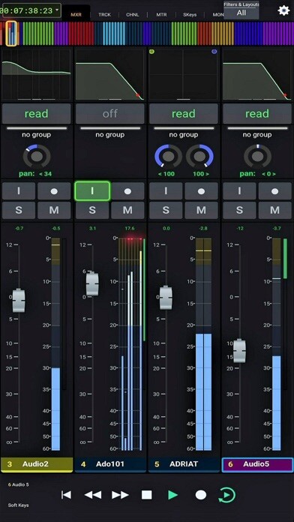Switch to the MON tab
The height and width of the screenshot is (522, 294).
pos(218,15)
